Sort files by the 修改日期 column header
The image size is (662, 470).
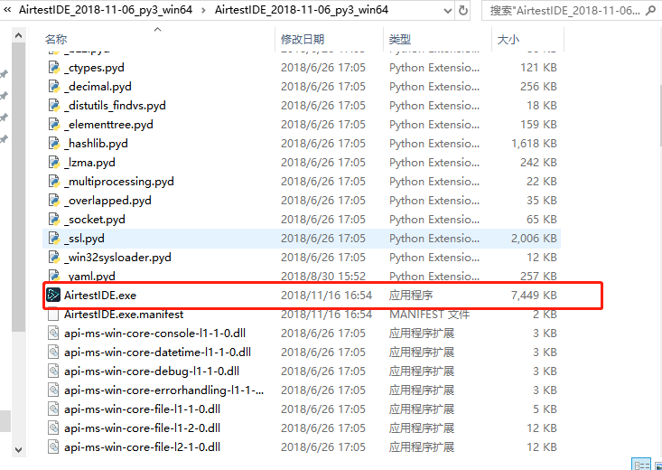302,40
